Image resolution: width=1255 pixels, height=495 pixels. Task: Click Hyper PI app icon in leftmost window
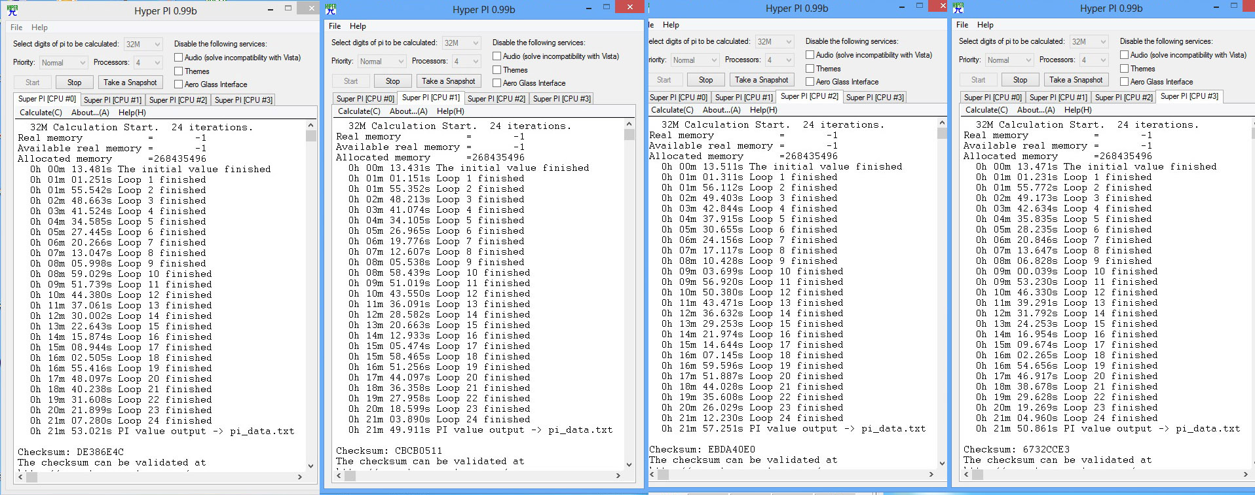12,9
